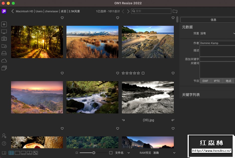235x158 pixels.
Task: Favorite the pink sunset mountains photo heart
Action: (62, 73)
